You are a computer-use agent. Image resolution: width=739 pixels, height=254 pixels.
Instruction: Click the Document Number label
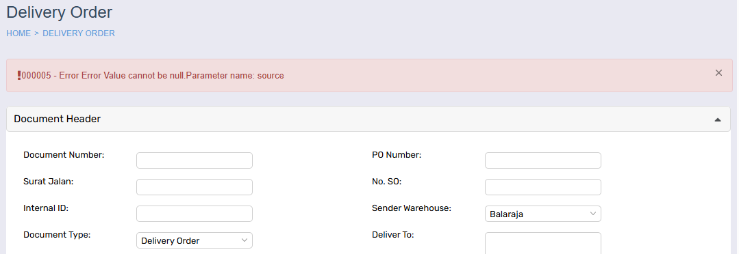(x=64, y=155)
